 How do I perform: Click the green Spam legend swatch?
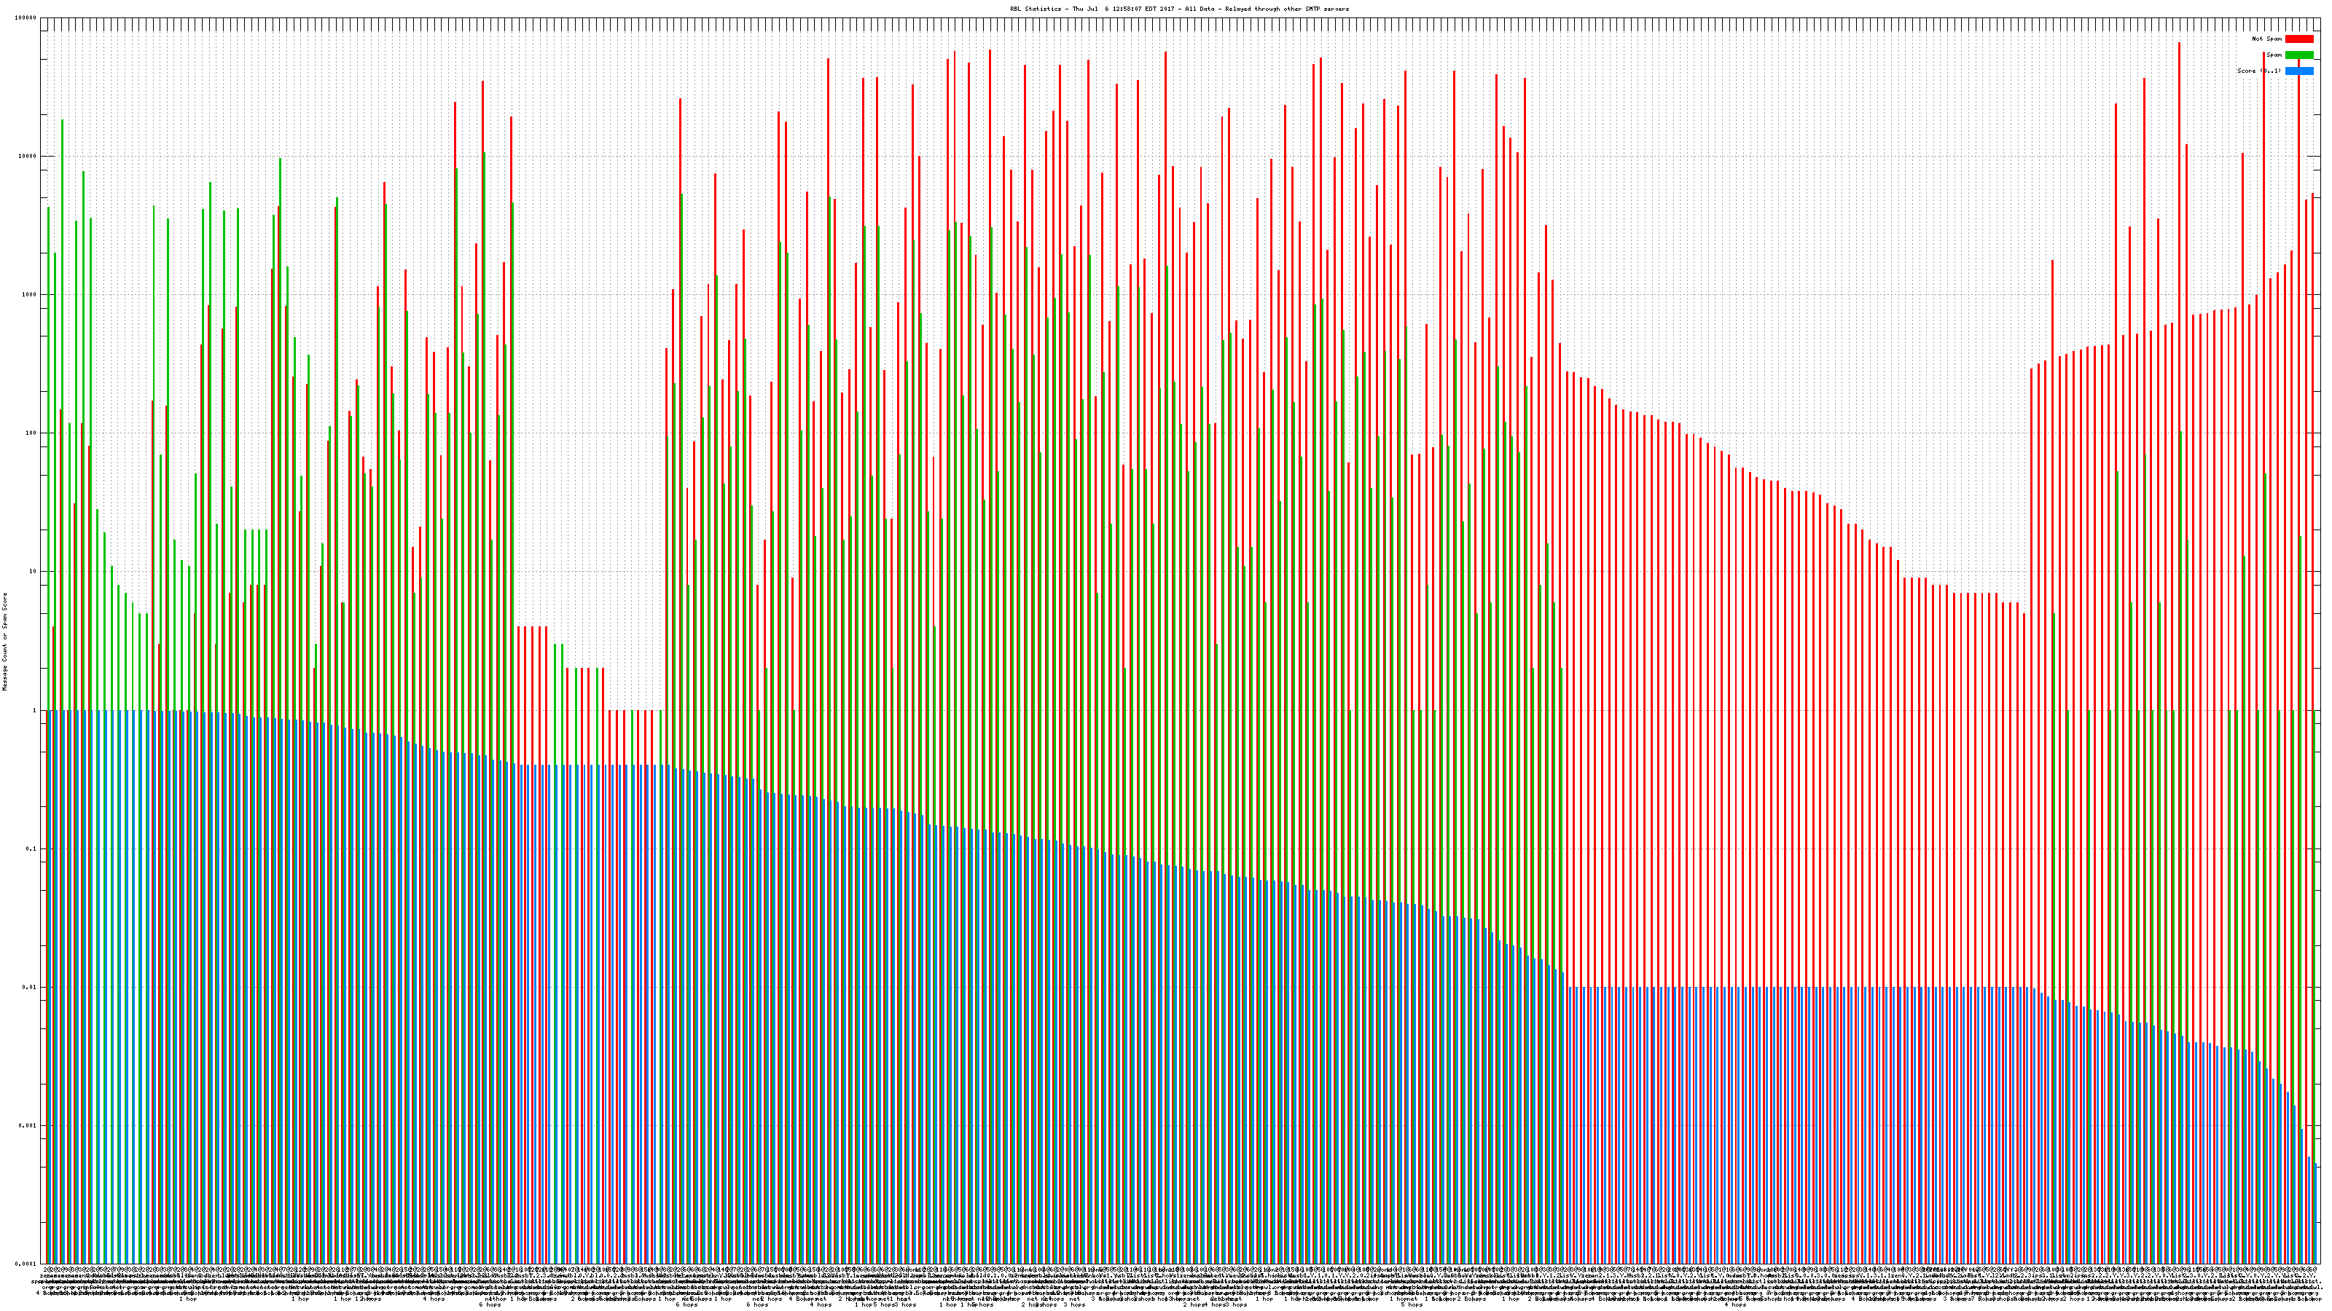(x=2298, y=55)
